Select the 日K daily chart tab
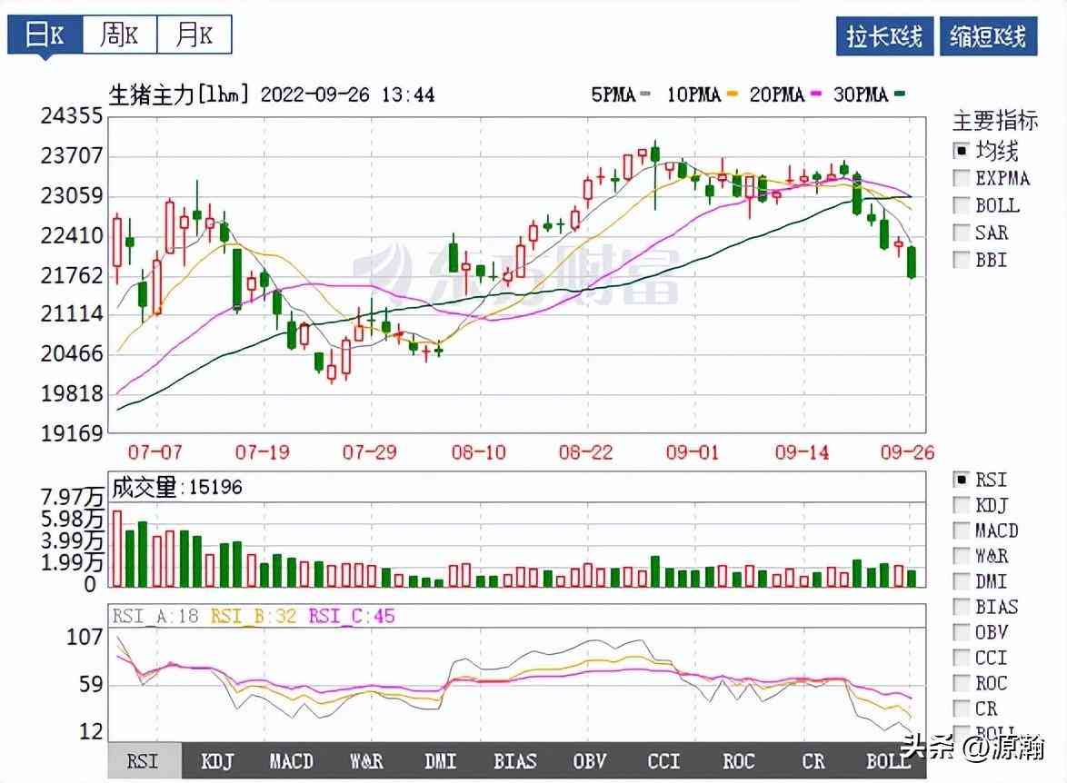Screen dimensions: 1067x783 (x=45, y=35)
